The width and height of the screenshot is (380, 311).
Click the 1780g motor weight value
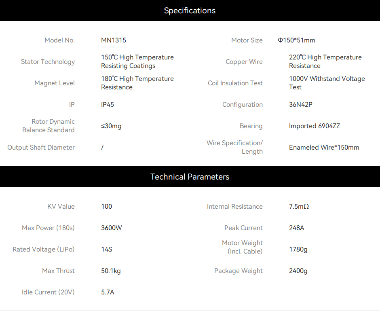click(298, 250)
